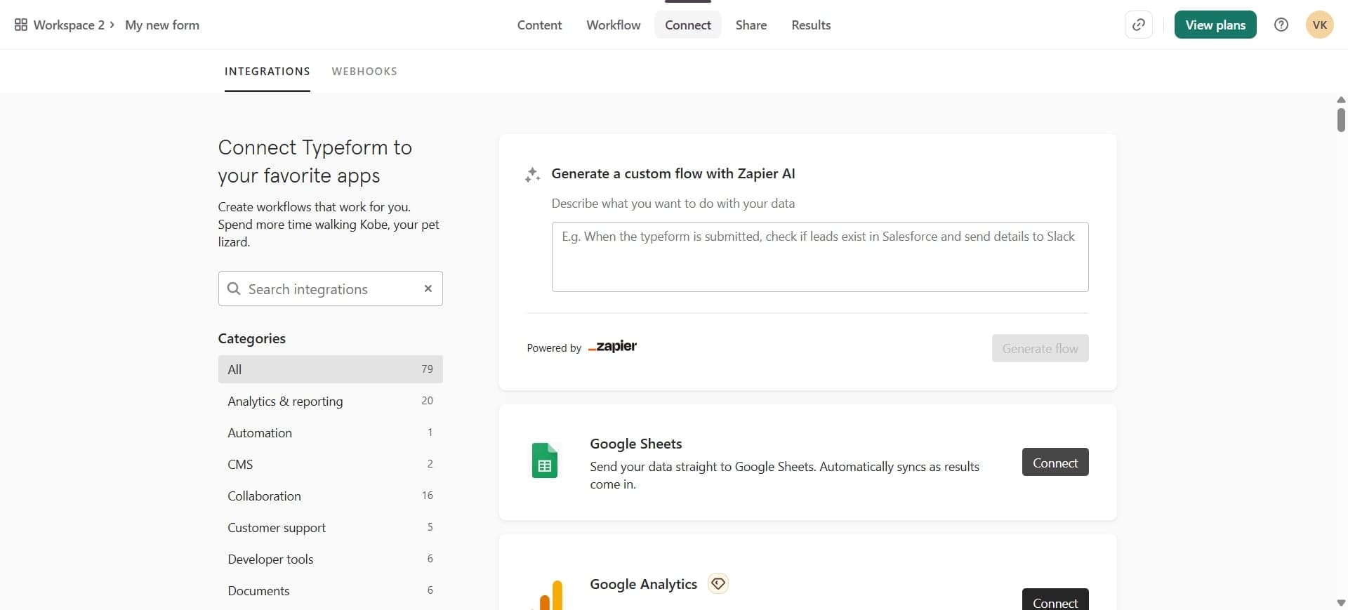Switch to the Workflow tab

(x=614, y=25)
